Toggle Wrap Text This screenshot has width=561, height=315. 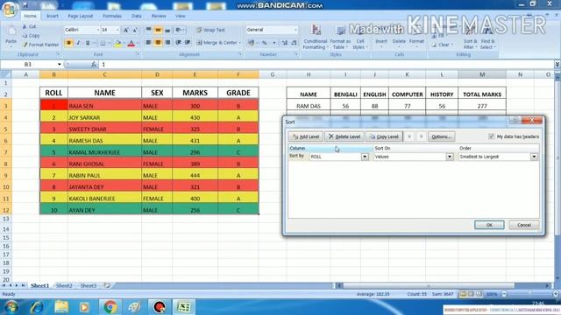(x=210, y=30)
